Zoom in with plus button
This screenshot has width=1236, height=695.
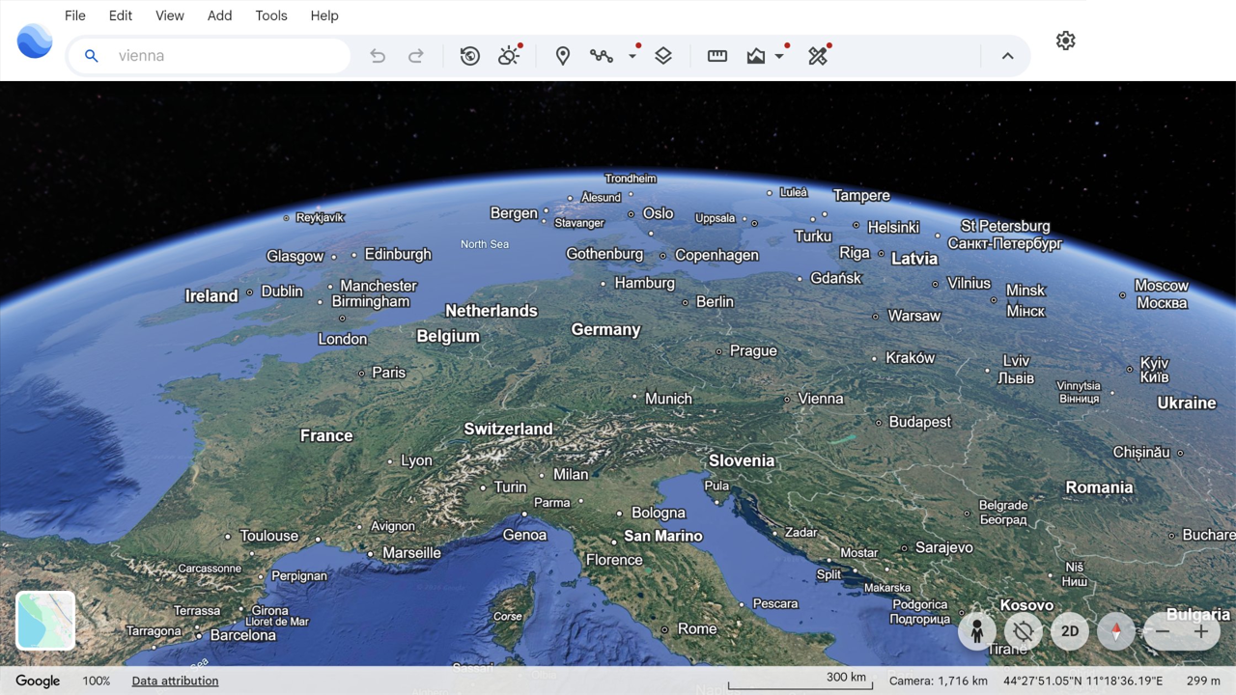pyautogui.click(x=1201, y=631)
